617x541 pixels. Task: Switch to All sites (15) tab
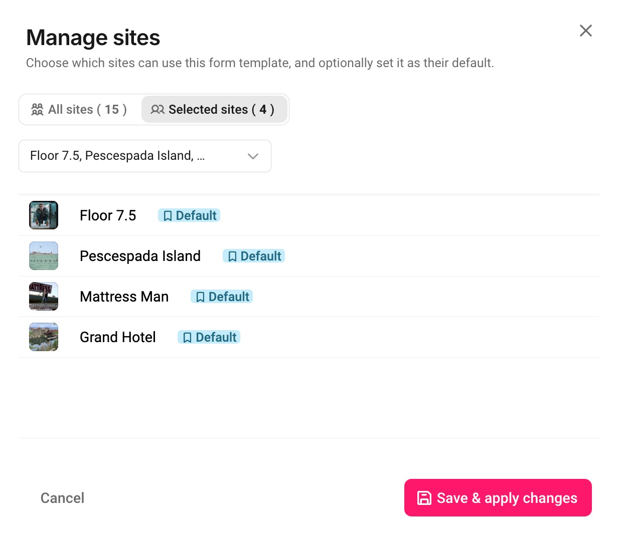pos(80,109)
